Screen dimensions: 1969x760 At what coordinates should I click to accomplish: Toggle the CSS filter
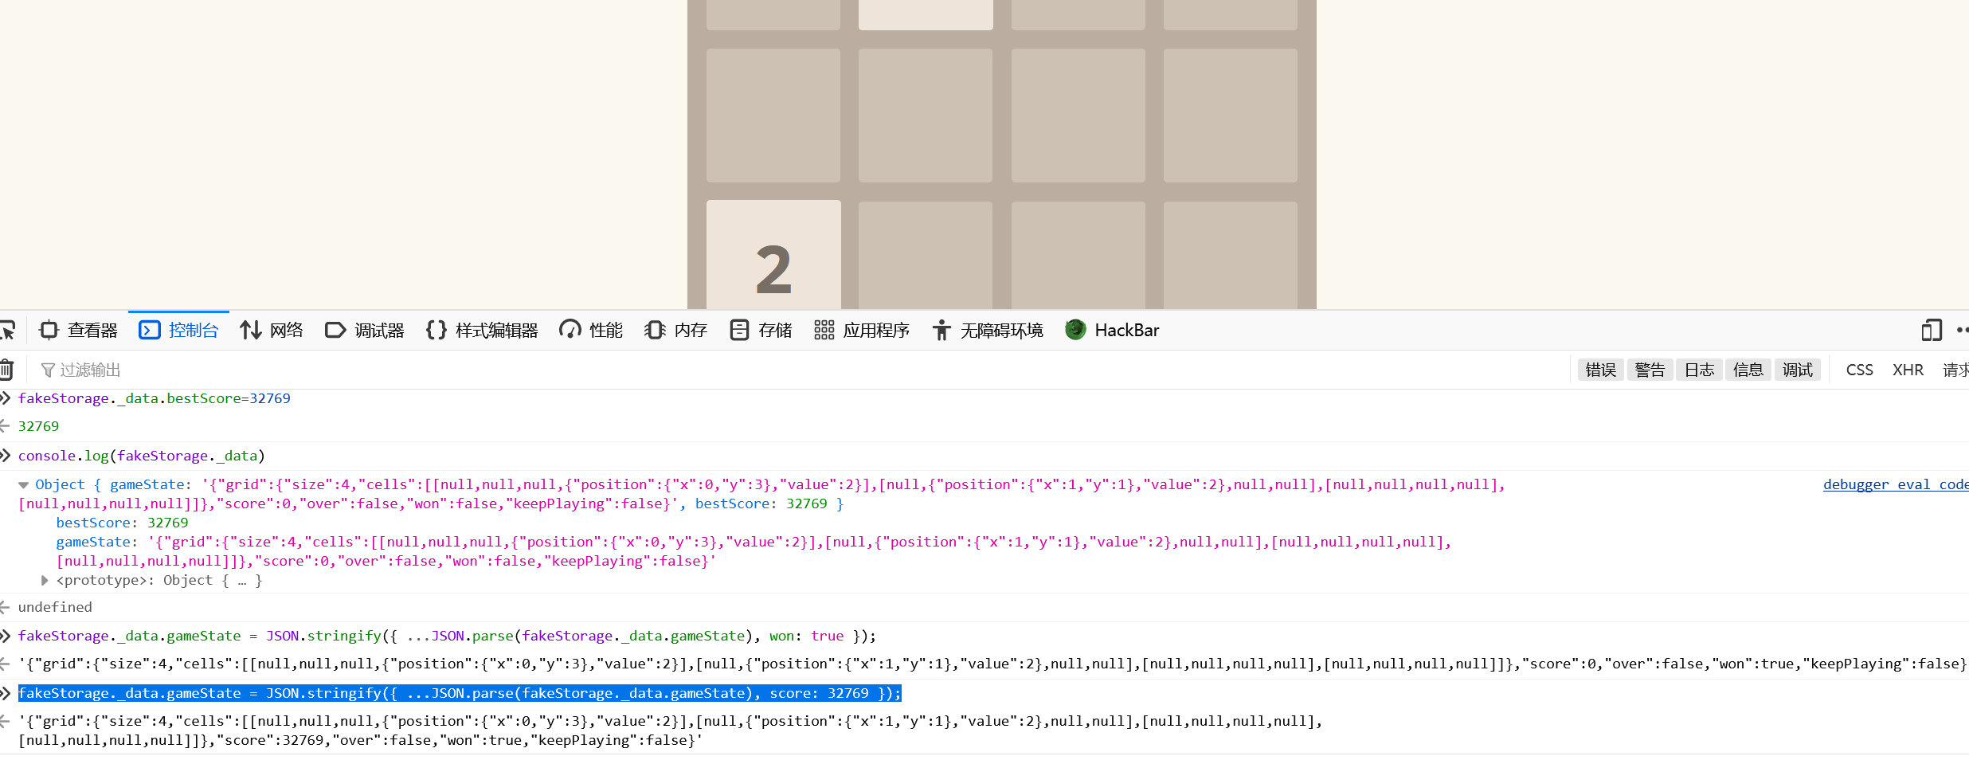tap(1860, 370)
